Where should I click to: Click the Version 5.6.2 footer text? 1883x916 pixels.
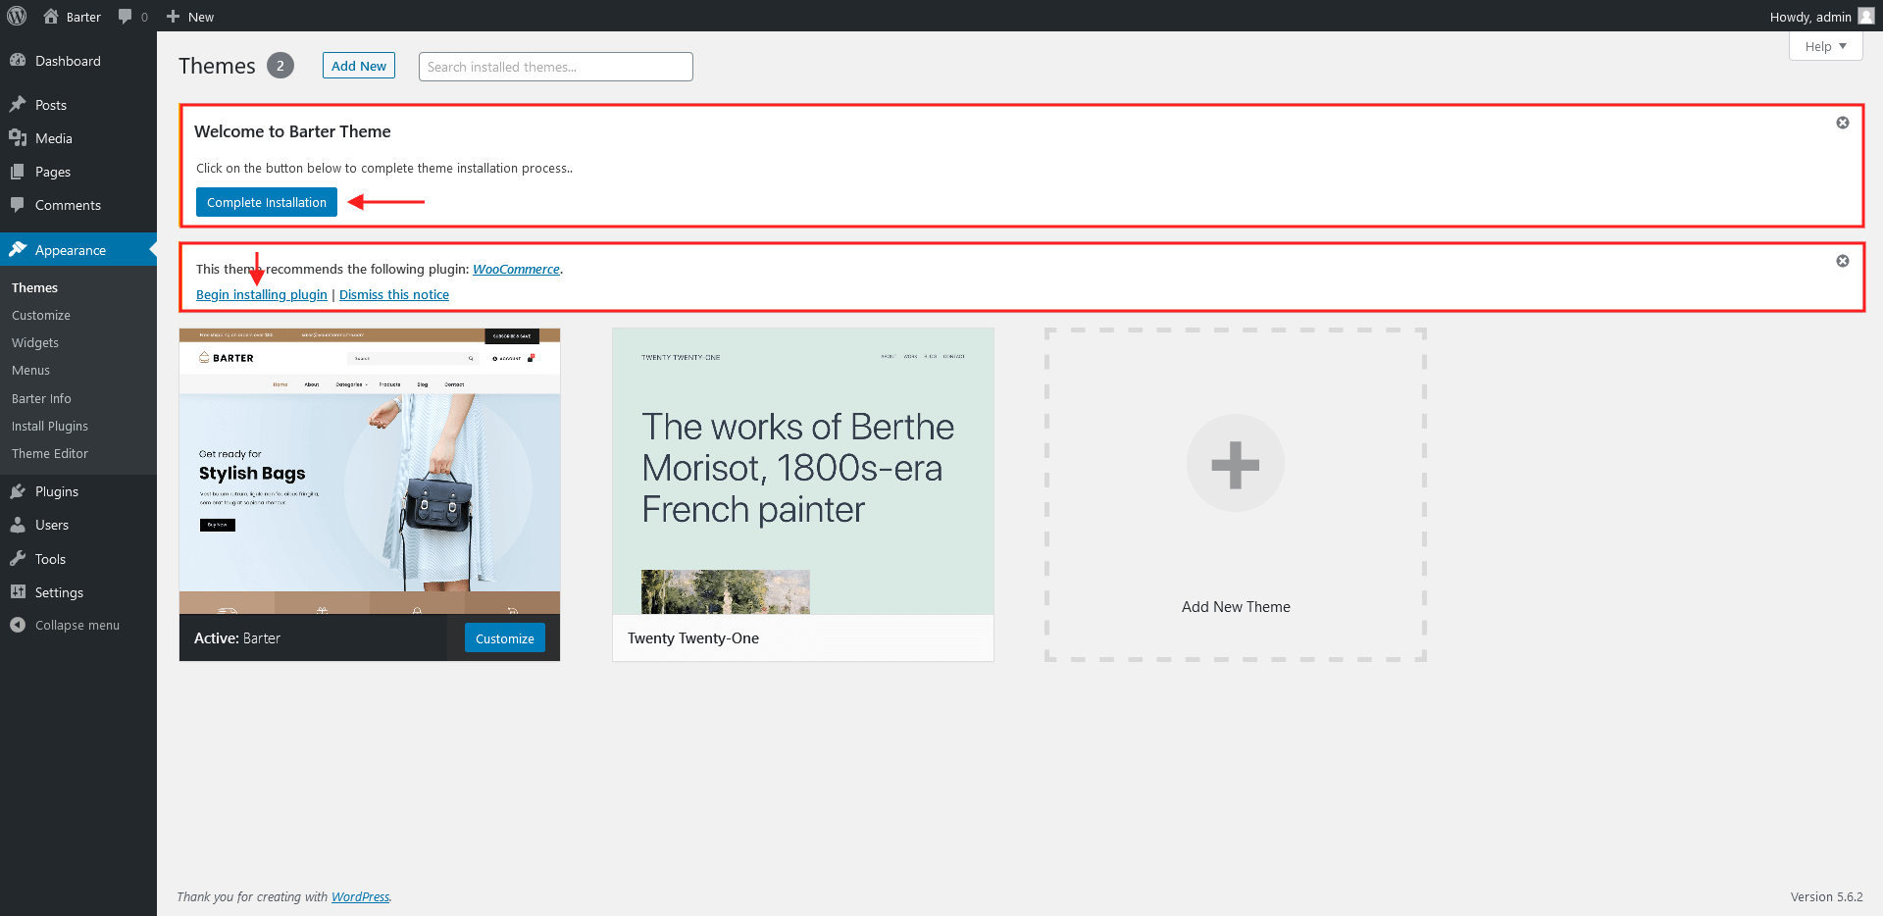pos(1826,896)
